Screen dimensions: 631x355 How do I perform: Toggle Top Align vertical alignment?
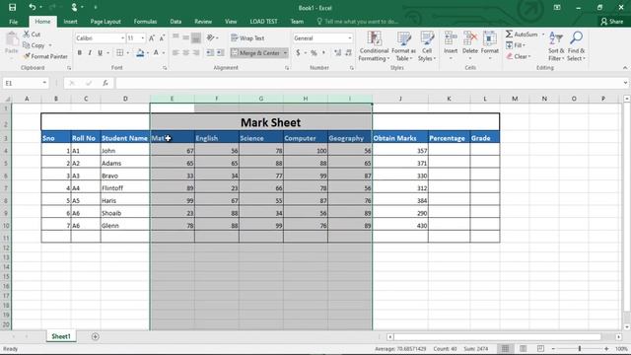tap(175, 37)
